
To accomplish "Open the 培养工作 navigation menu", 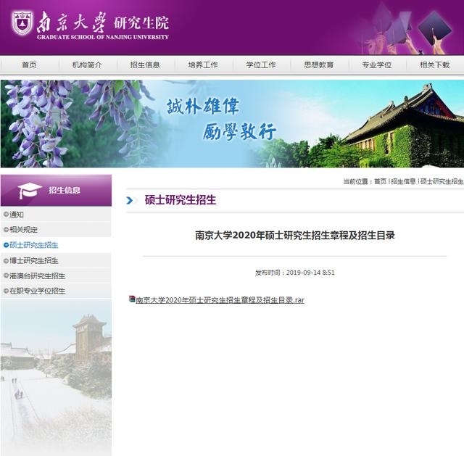I will click(203, 65).
